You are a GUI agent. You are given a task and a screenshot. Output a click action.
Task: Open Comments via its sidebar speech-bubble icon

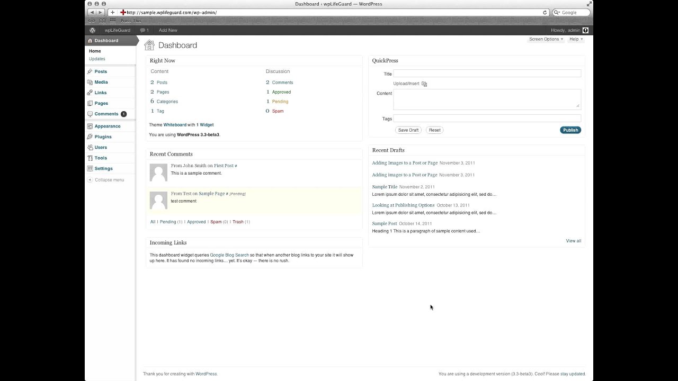tap(90, 114)
